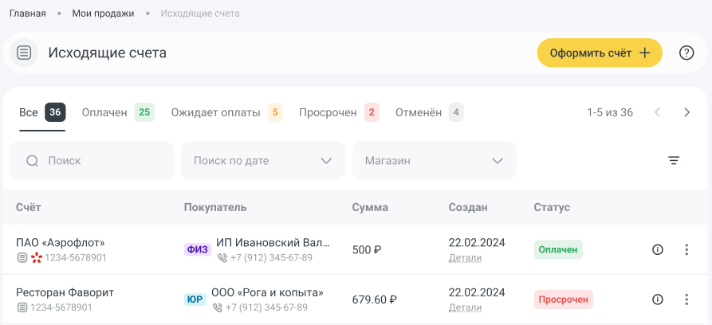Expand the Поиск по дате dropdown
Screen dimensions: 712x325
coord(263,161)
